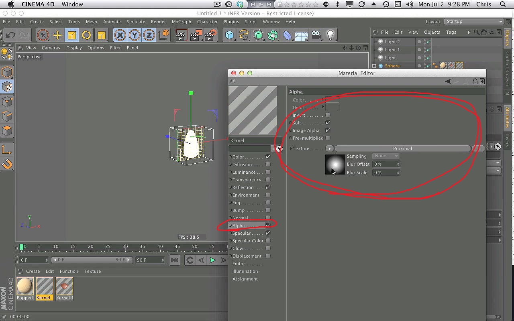Open the MoGraph menu

click(182, 22)
